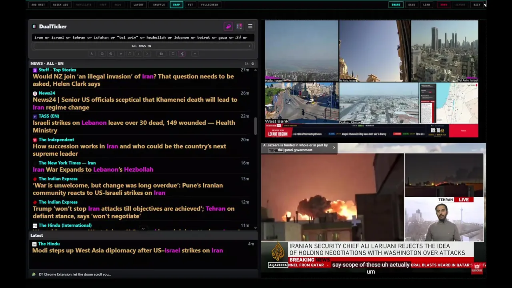Image resolution: width=512 pixels, height=288 pixels.
Task: Open the gear settings next to count 34
Action: point(252,64)
